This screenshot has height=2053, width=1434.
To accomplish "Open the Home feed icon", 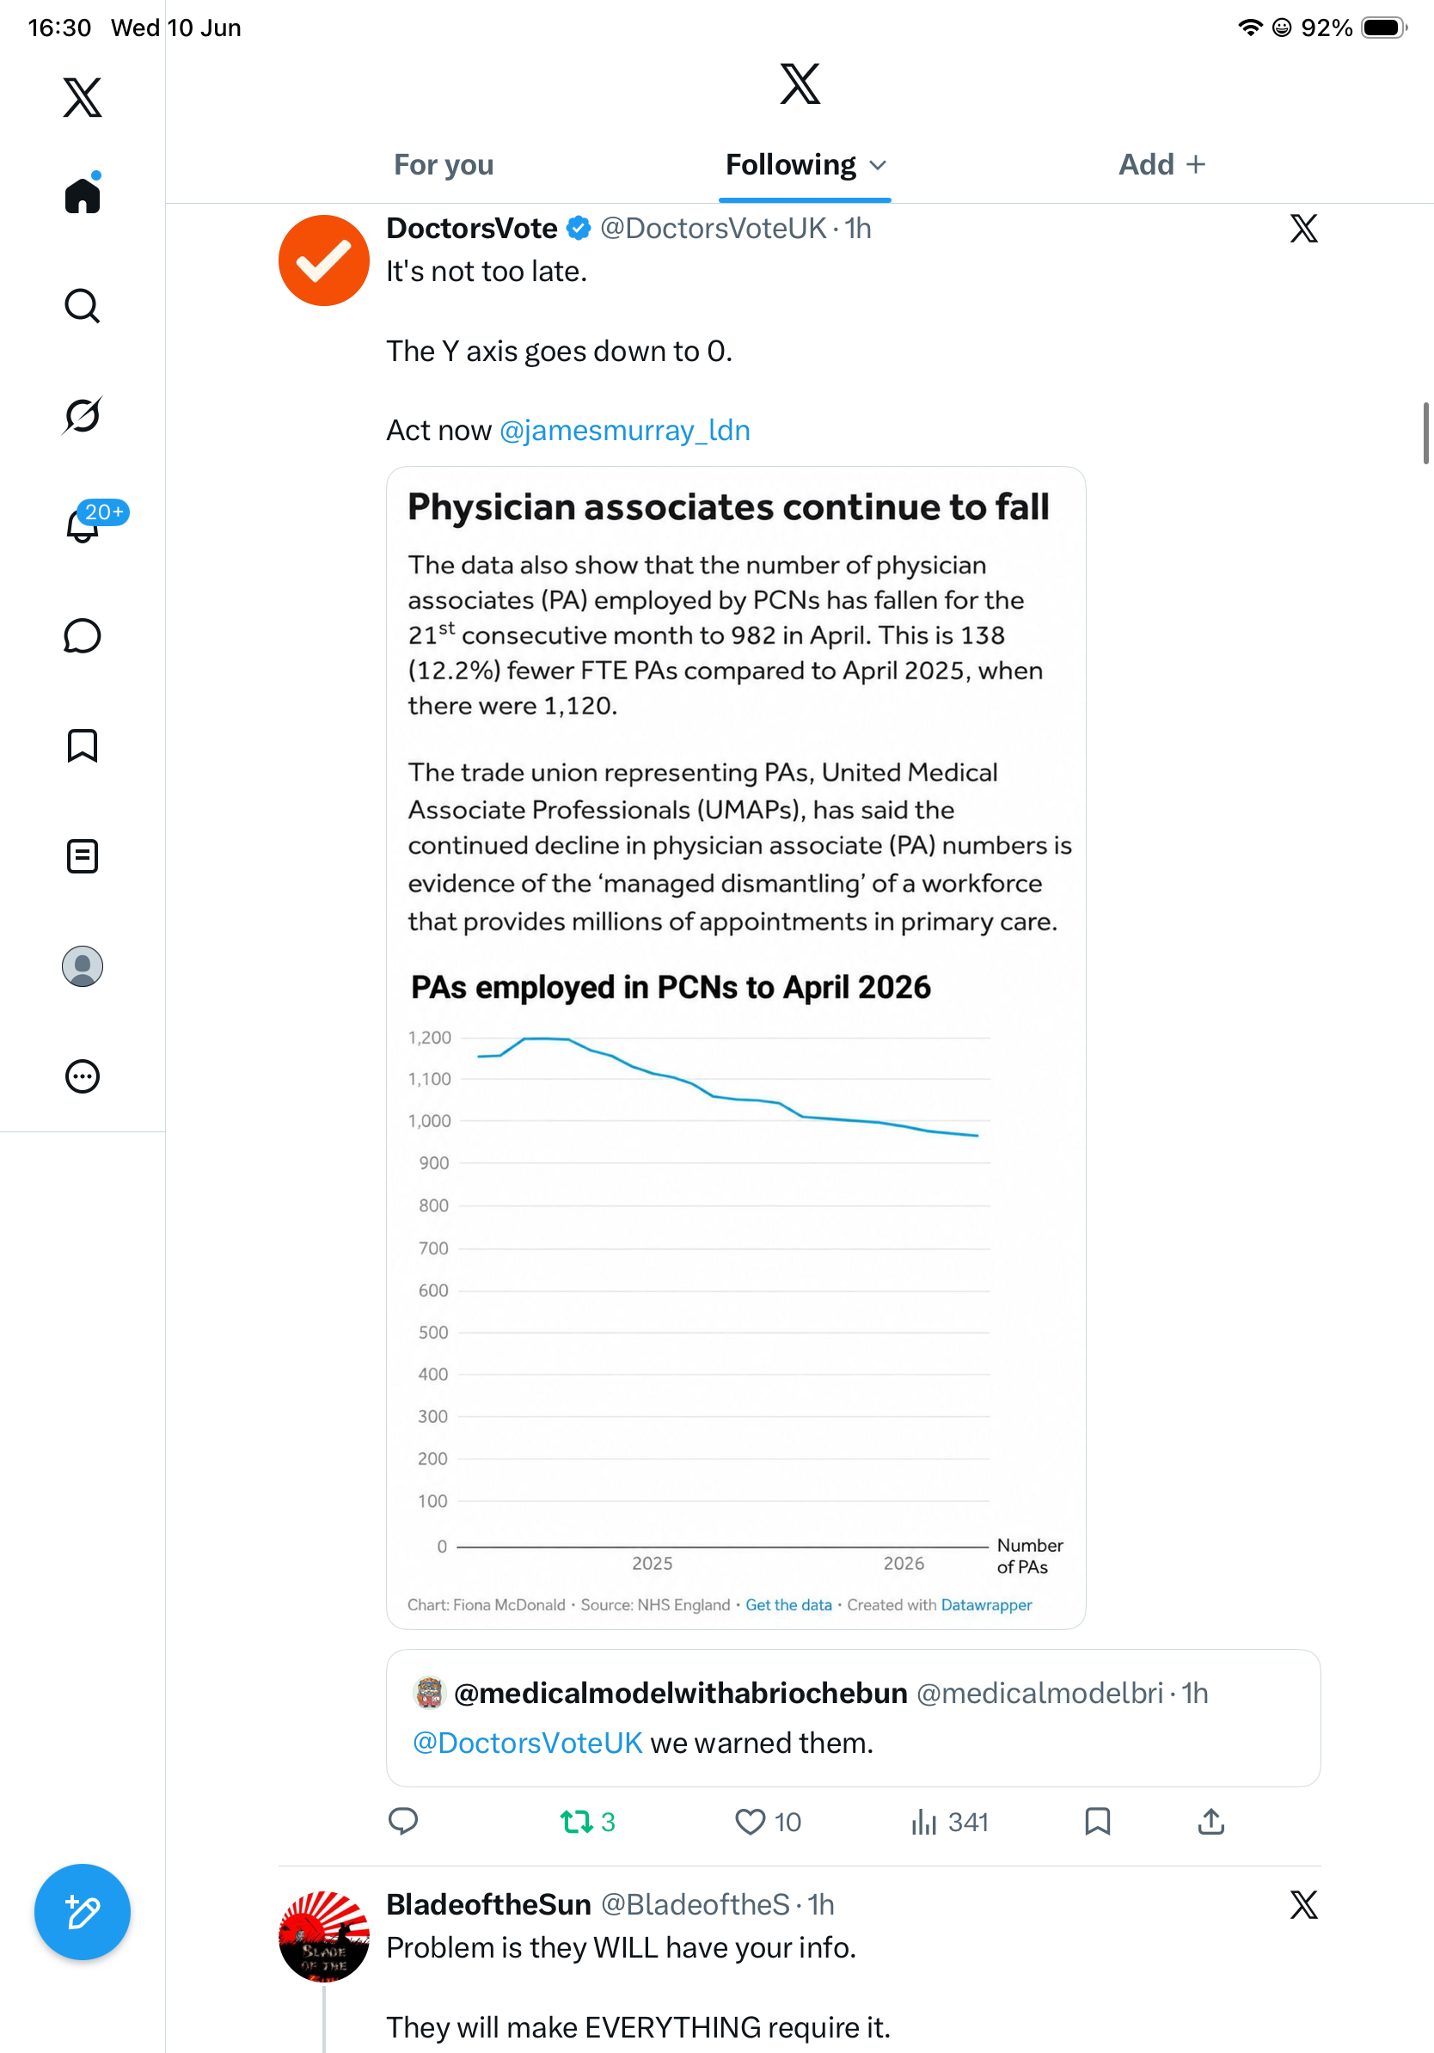I will [83, 194].
